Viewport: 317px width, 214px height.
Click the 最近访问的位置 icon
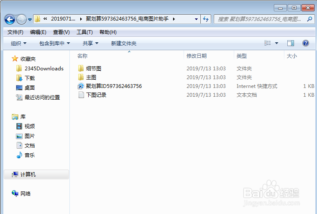(x=19, y=98)
